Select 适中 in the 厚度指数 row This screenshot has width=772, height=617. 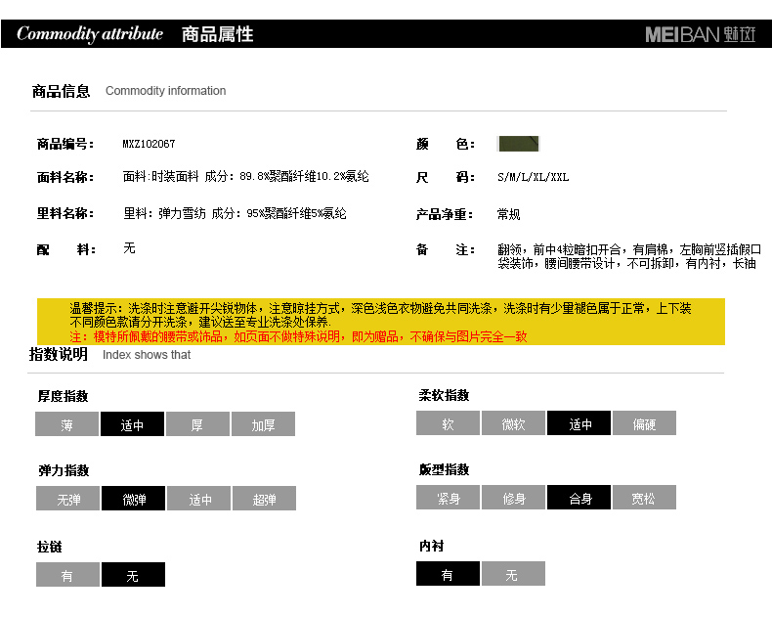pyautogui.click(x=133, y=424)
